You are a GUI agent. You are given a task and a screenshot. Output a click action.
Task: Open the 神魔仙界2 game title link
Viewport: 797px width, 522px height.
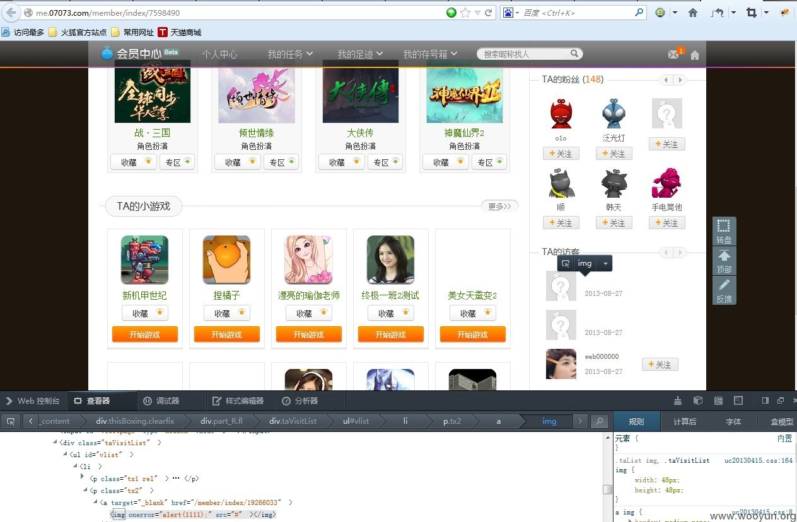(x=464, y=133)
